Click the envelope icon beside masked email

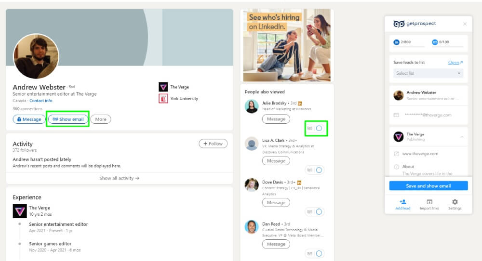397,115
